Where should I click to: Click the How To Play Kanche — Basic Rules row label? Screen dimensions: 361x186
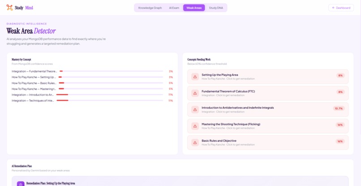(34, 83)
